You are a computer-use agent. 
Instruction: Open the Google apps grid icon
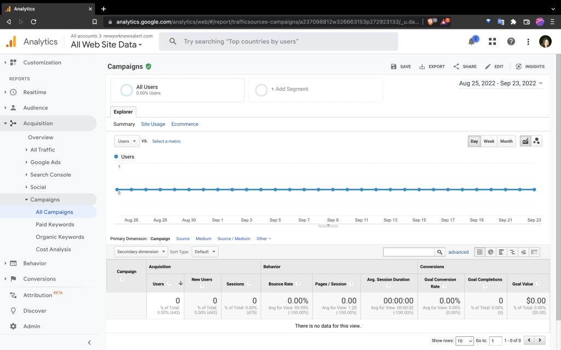[x=493, y=42]
